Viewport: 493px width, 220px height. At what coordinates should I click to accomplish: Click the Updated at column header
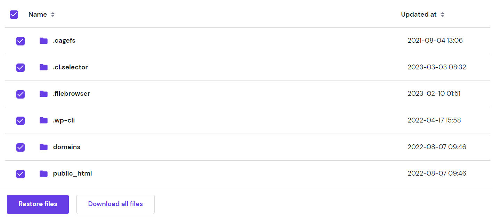(419, 14)
